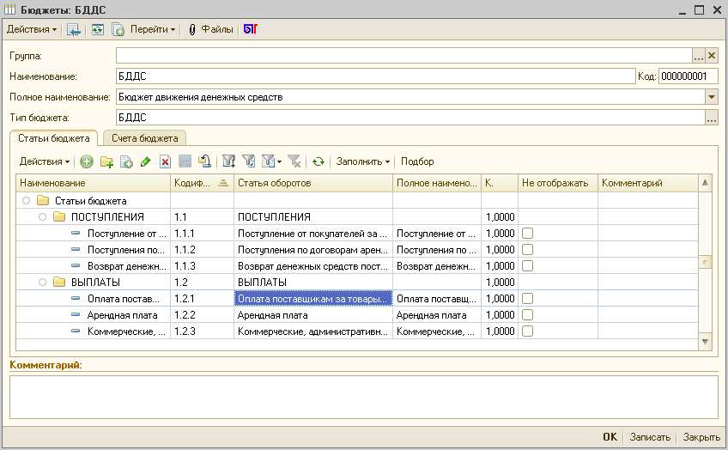The height and width of the screenshot is (450, 728).
Task: Click the green Refresh list icon
Action: tap(318, 161)
